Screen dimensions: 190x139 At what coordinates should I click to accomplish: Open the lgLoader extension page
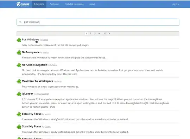tap(27, 94)
